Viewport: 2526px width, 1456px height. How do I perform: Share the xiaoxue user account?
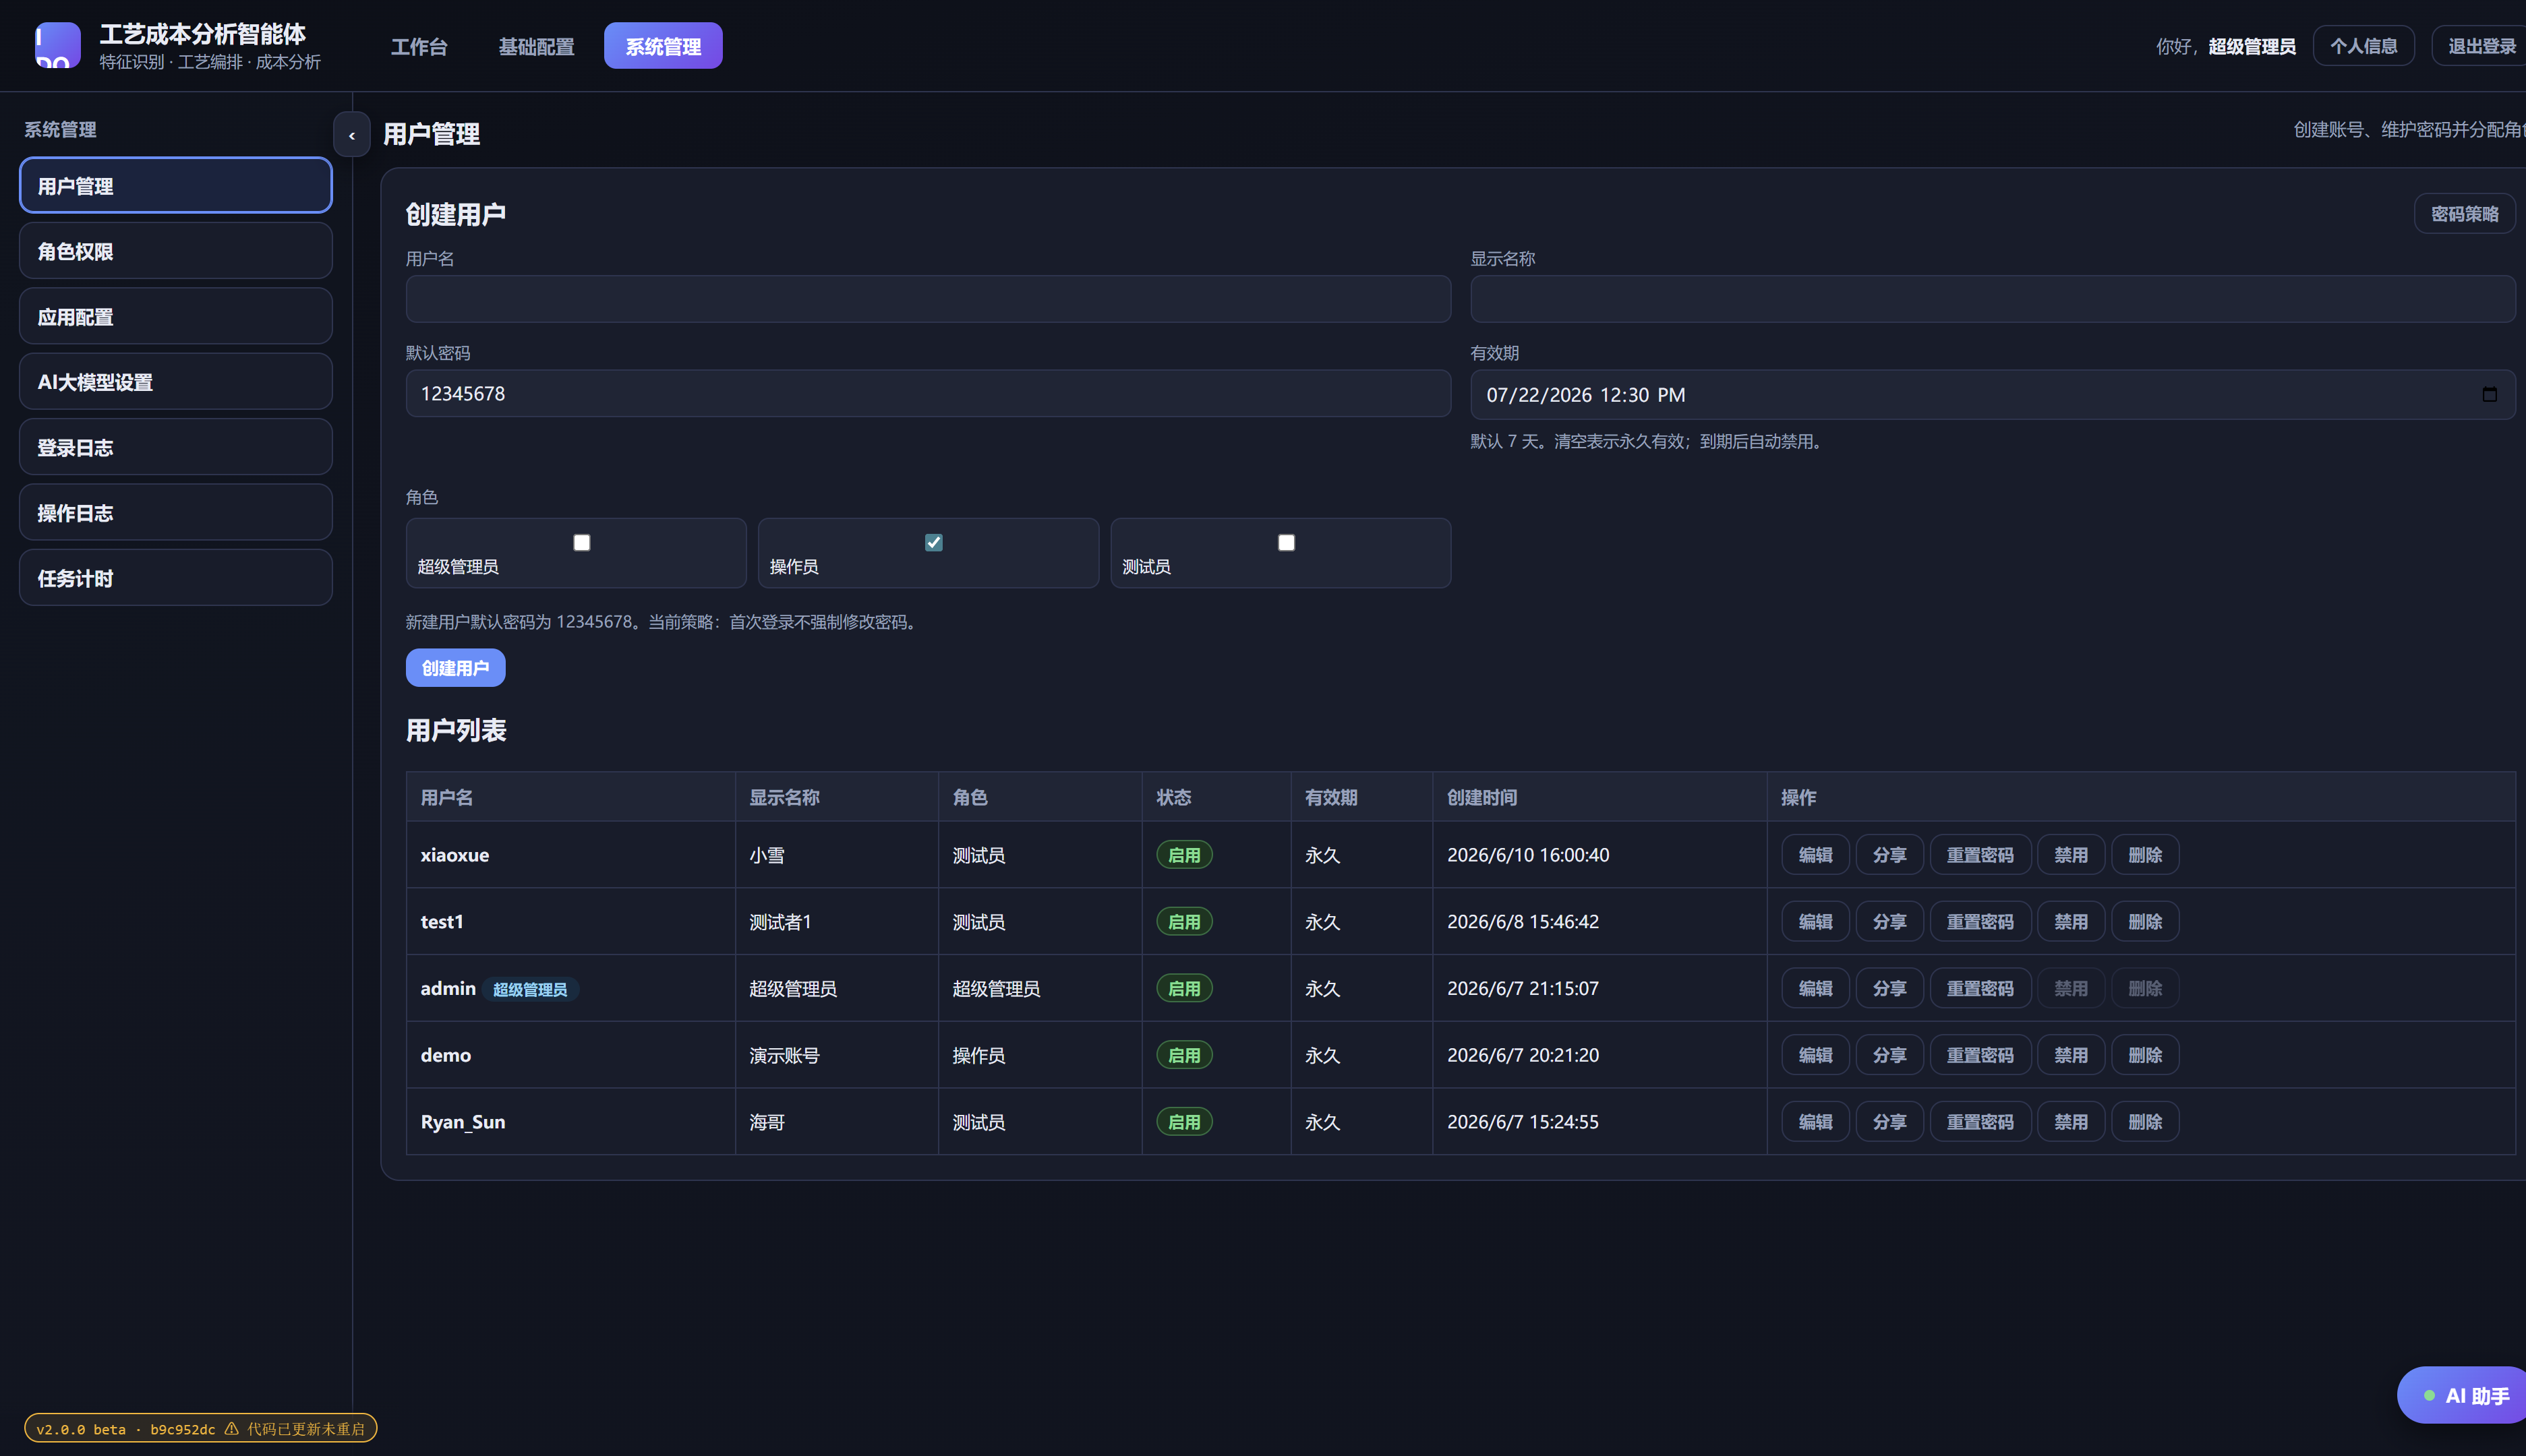pyautogui.click(x=1889, y=855)
